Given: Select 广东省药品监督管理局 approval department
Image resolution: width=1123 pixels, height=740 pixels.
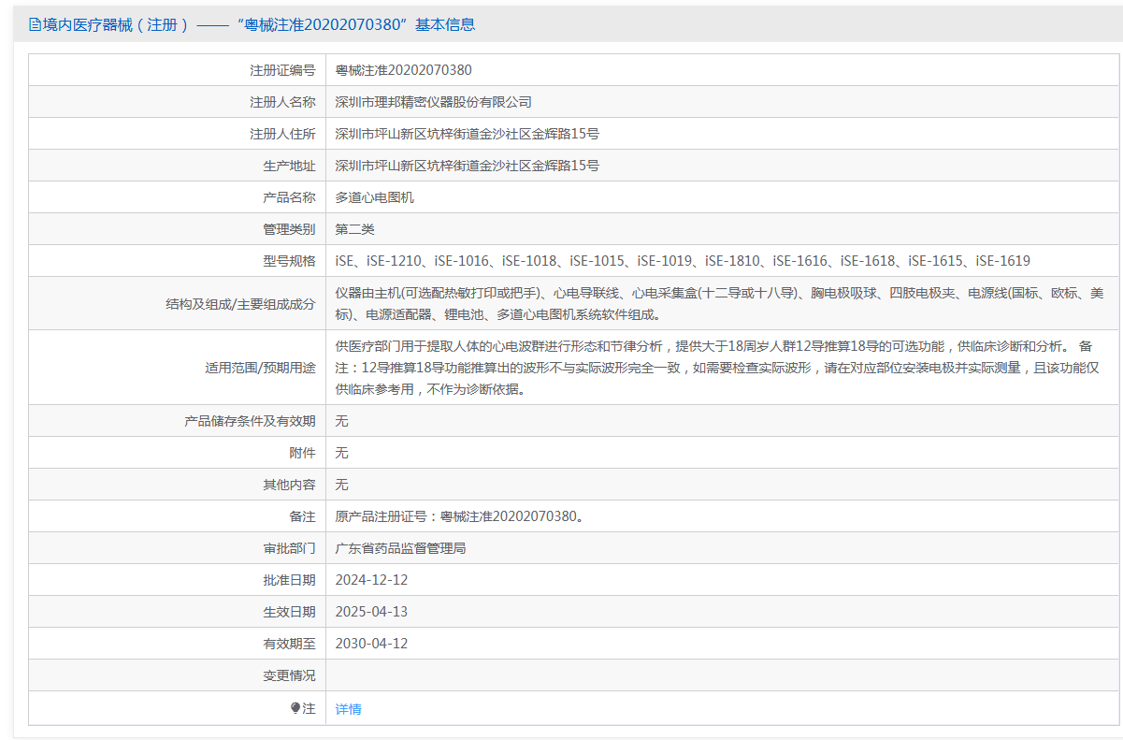Looking at the screenshot, I should coord(401,548).
